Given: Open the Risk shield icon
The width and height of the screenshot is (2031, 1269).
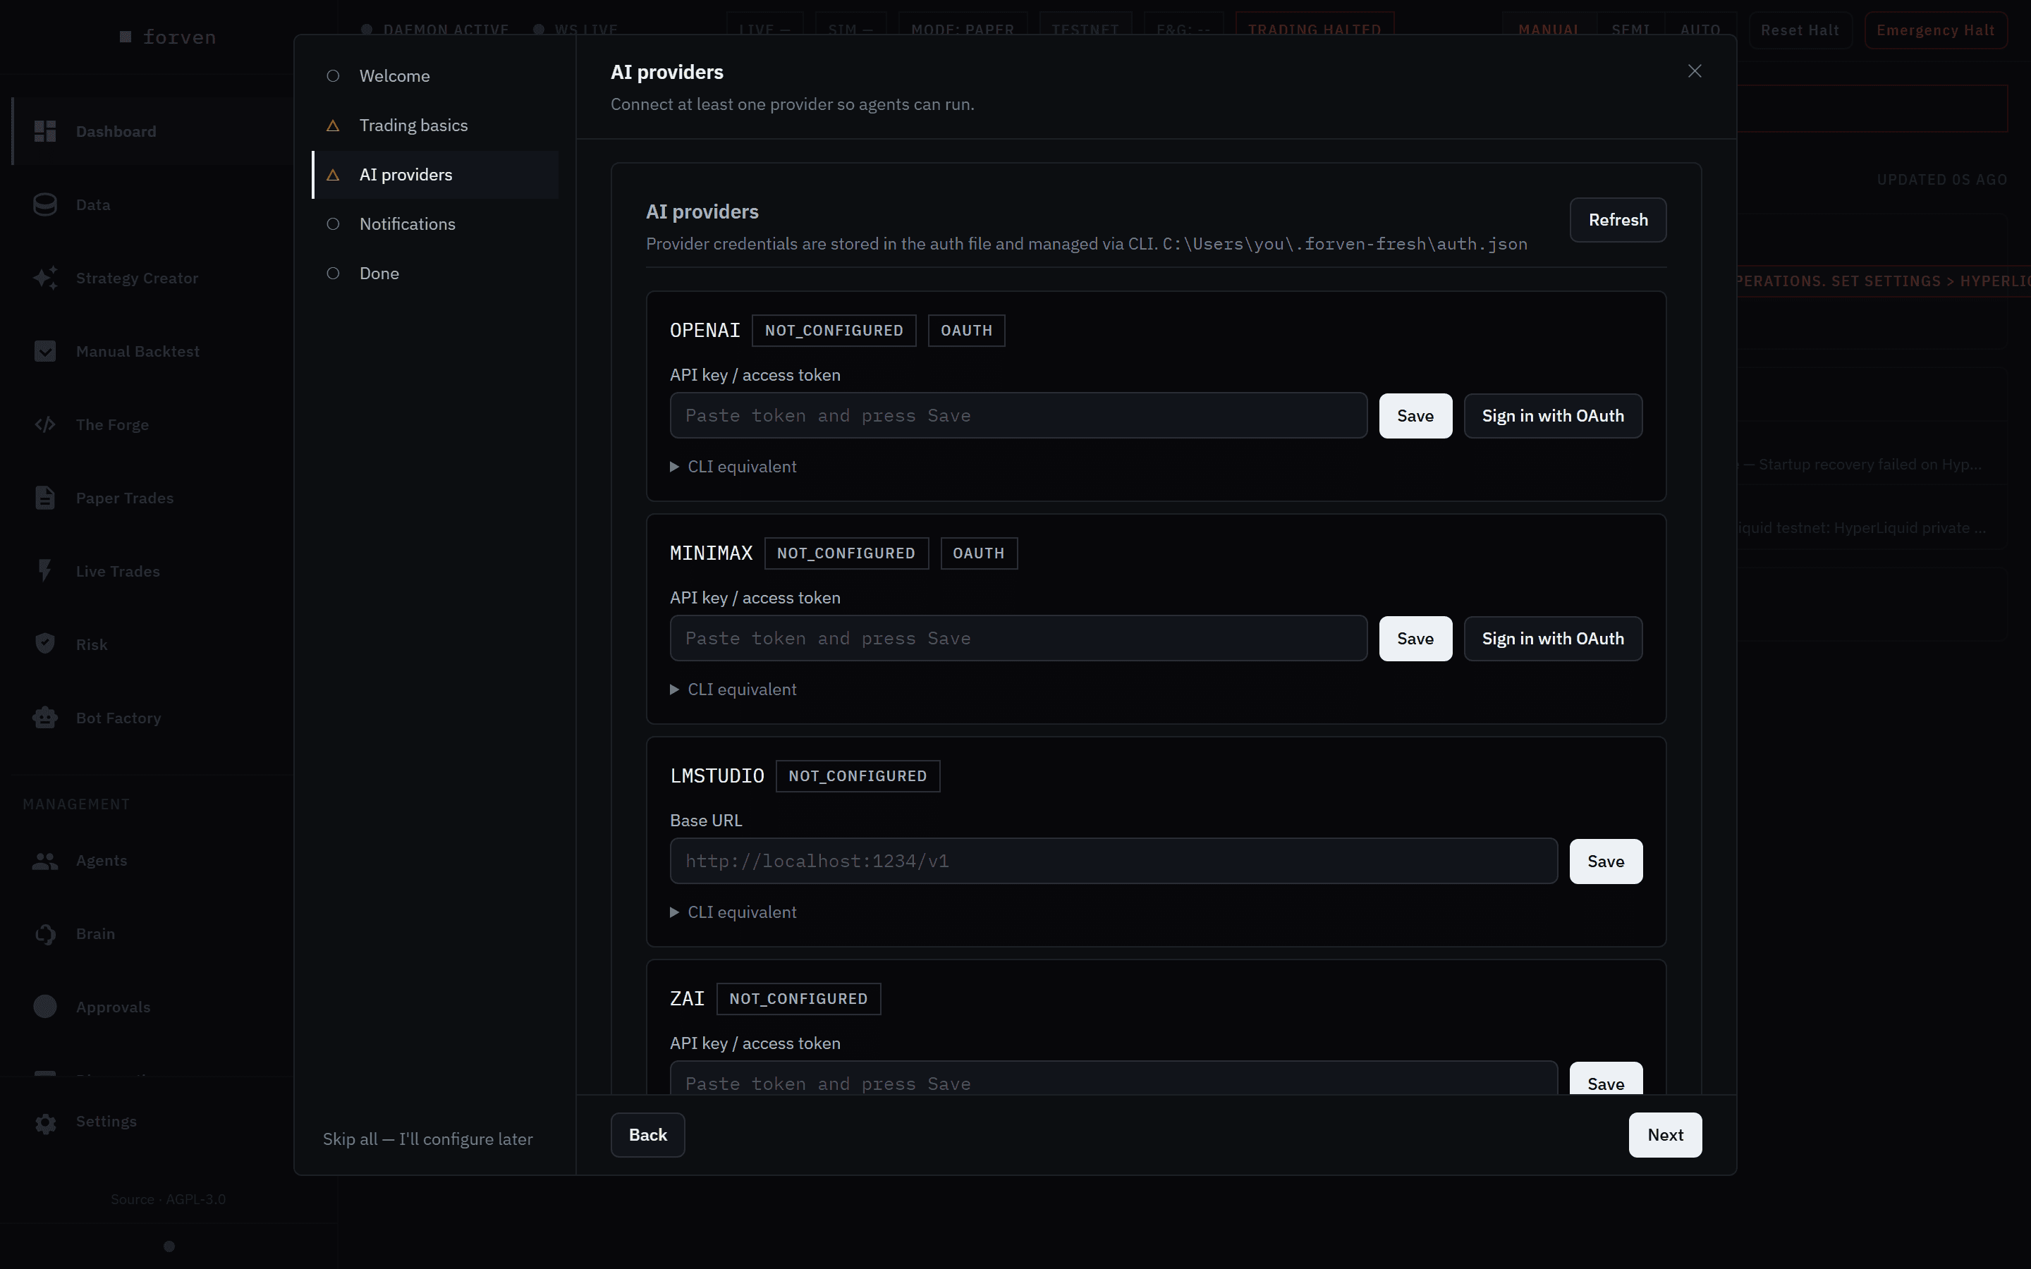Looking at the screenshot, I should point(45,644).
